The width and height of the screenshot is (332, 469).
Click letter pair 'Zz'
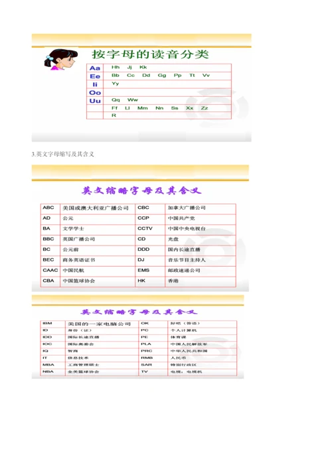pyautogui.click(x=205, y=108)
